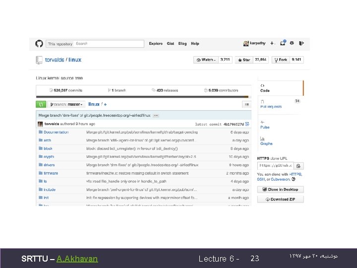Focus the Search input field

109,44
